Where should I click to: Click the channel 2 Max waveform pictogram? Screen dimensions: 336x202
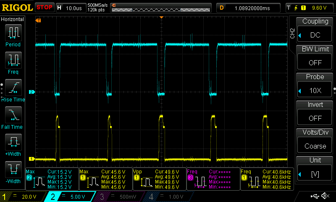click(39, 182)
